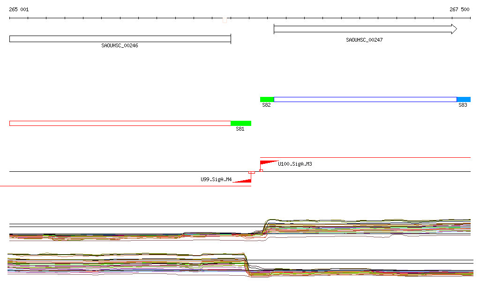Image resolution: width=480 pixels, height=286 pixels.
Task: Click the U100.SigA.M3 text label
Action: tap(295, 164)
